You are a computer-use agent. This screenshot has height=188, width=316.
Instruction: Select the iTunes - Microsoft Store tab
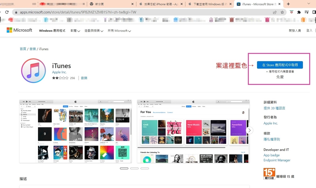coord(259,4)
